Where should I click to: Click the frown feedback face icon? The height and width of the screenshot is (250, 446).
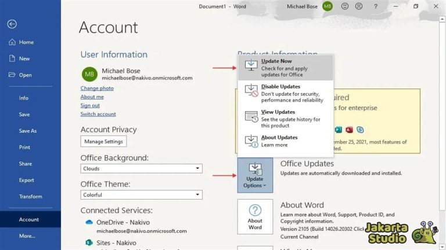[359, 6]
